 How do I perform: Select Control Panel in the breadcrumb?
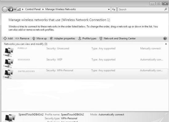33,9
